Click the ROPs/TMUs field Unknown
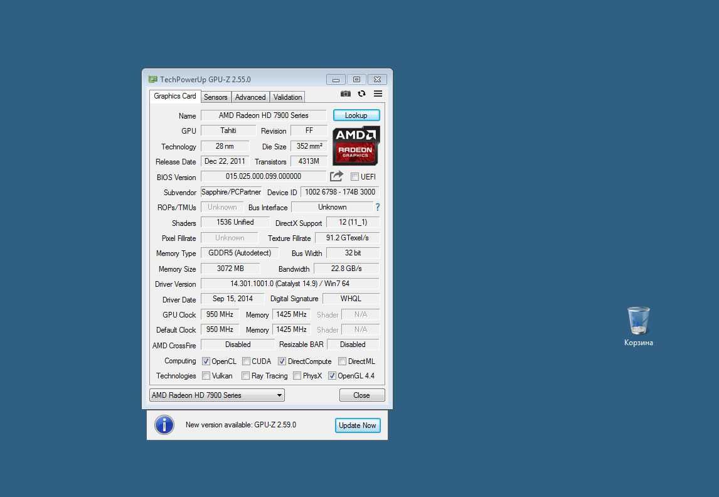The width and height of the screenshot is (719, 497). [222, 207]
